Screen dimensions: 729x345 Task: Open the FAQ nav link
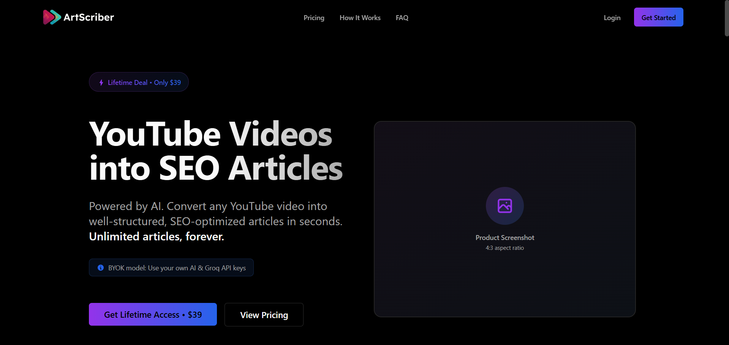(x=402, y=18)
